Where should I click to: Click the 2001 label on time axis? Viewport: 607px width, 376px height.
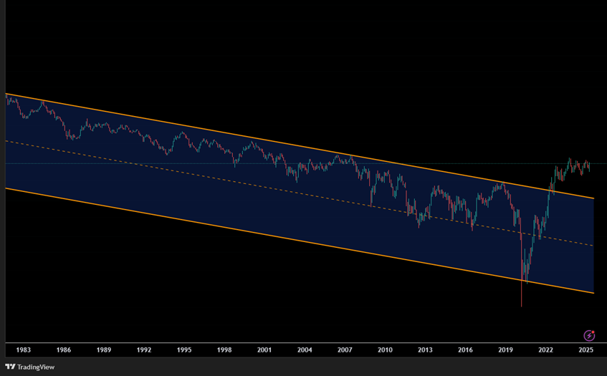coord(264,350)
